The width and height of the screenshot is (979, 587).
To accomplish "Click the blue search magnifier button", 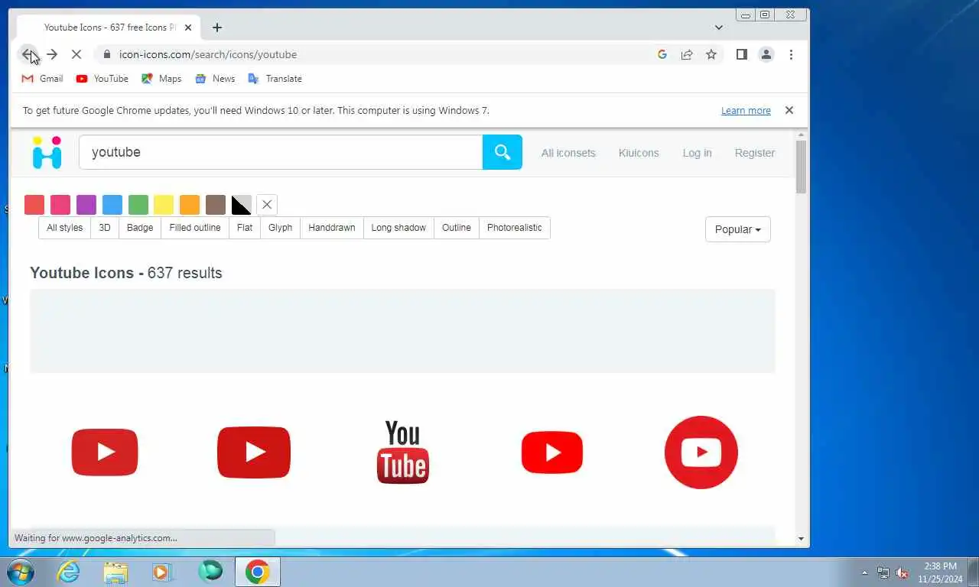I will click(503, 152).
